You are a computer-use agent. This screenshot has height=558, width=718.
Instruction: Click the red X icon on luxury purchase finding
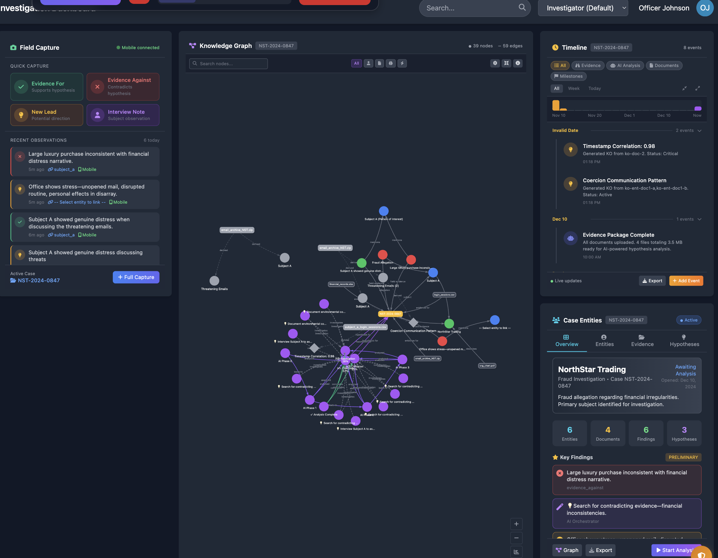coord(560,473)
